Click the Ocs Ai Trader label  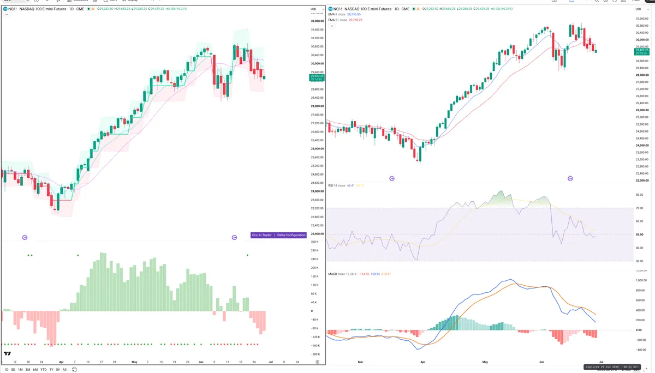pos(261,235)
